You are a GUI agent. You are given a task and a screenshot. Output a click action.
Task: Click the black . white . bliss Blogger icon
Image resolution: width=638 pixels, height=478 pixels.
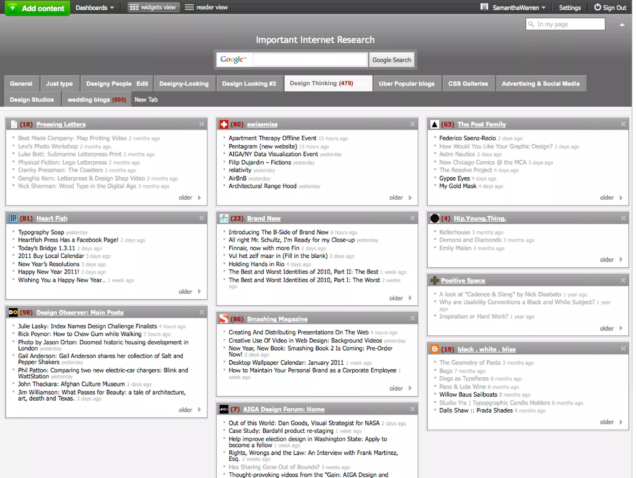coord(435,349)
